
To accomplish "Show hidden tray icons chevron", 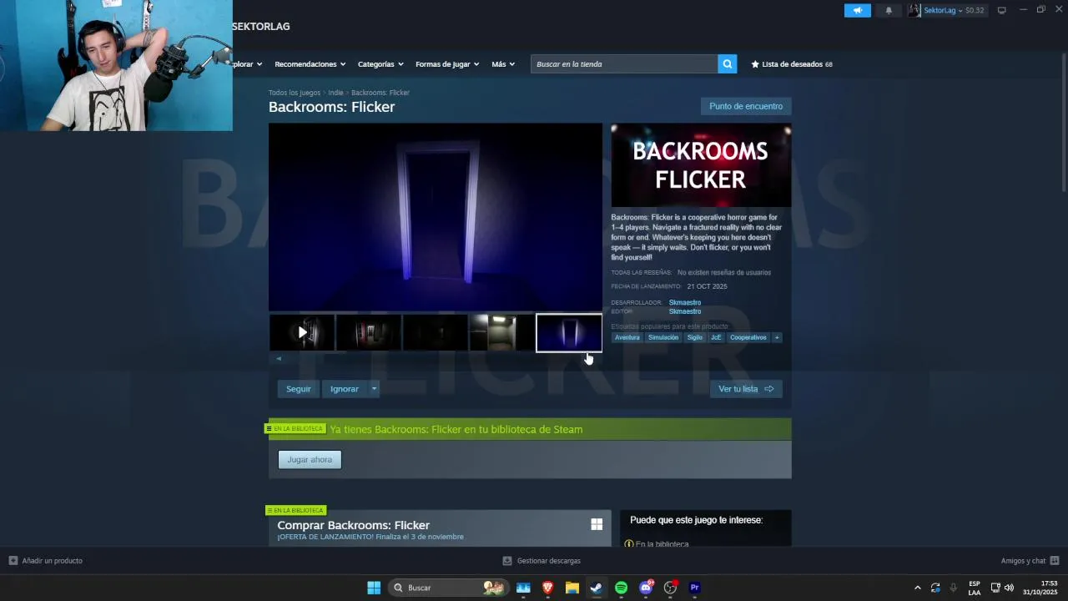I will pos(918,588).
